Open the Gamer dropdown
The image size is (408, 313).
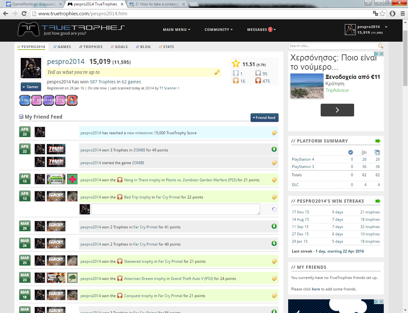click(x=31, y=87)
